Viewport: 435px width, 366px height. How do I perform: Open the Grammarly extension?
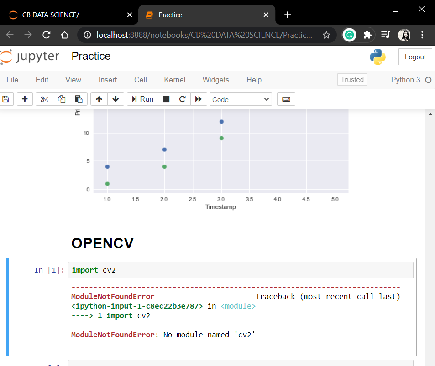tap(349, 35)
